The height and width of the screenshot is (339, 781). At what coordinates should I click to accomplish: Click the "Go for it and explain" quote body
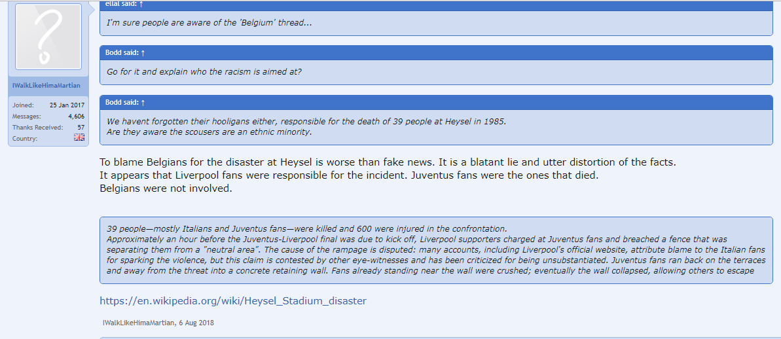pos(204,71)
